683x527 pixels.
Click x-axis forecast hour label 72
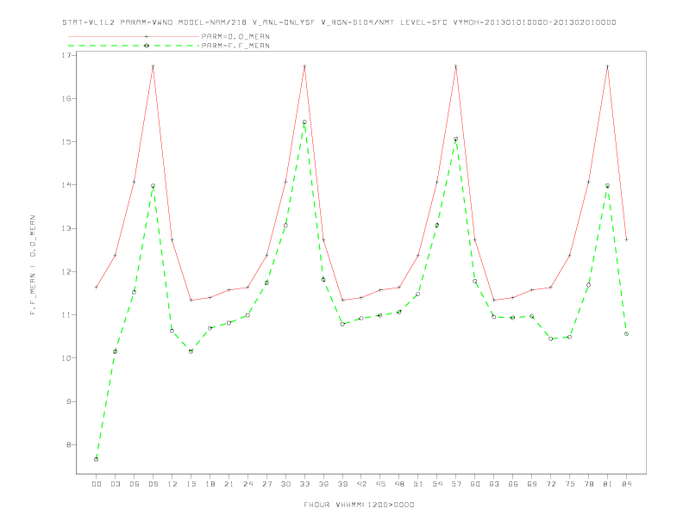[x=550, y=484]
